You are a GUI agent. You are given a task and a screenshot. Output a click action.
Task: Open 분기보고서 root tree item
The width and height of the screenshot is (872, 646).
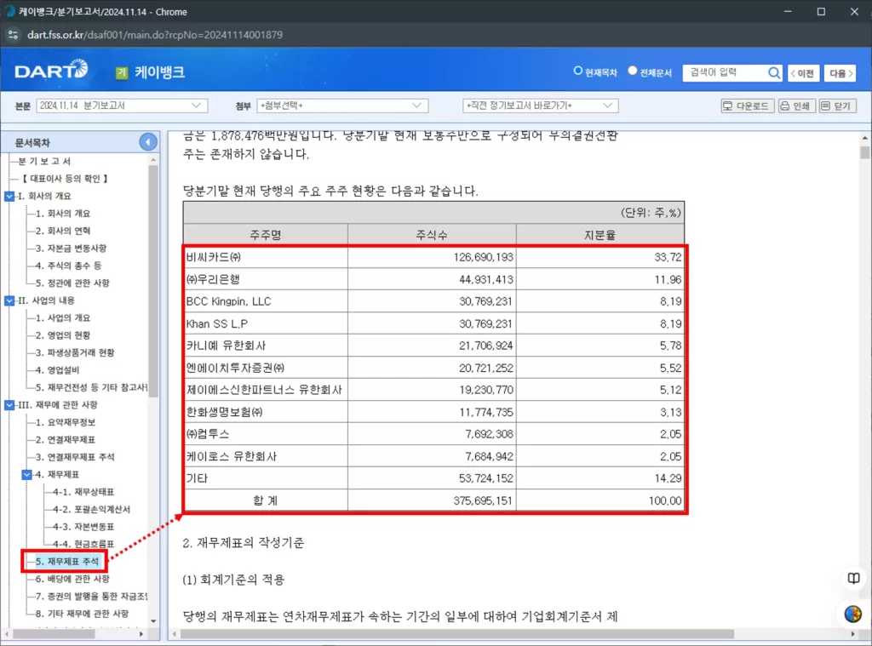coord(44,161)
